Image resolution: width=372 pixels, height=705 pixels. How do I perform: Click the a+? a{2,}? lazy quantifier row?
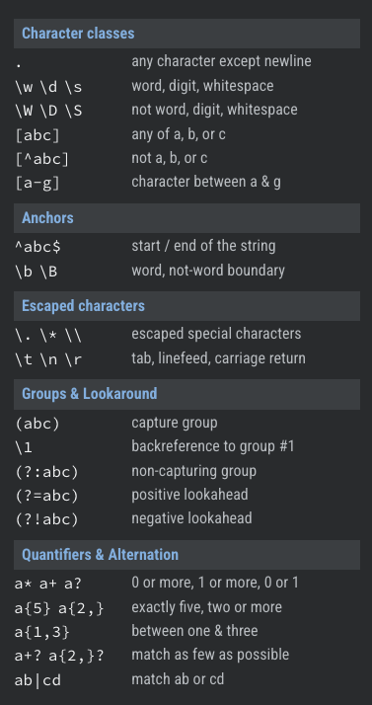(x=186, y=655)
